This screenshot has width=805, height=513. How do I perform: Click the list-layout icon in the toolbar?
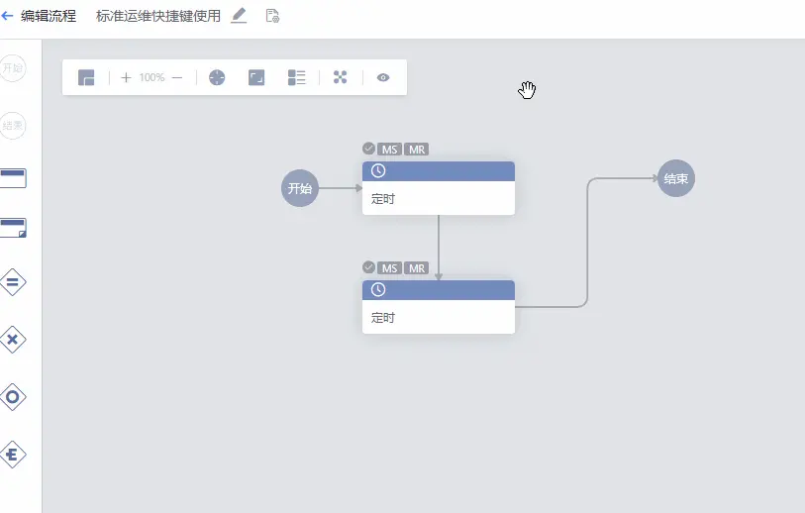click(x=297, y=77)
